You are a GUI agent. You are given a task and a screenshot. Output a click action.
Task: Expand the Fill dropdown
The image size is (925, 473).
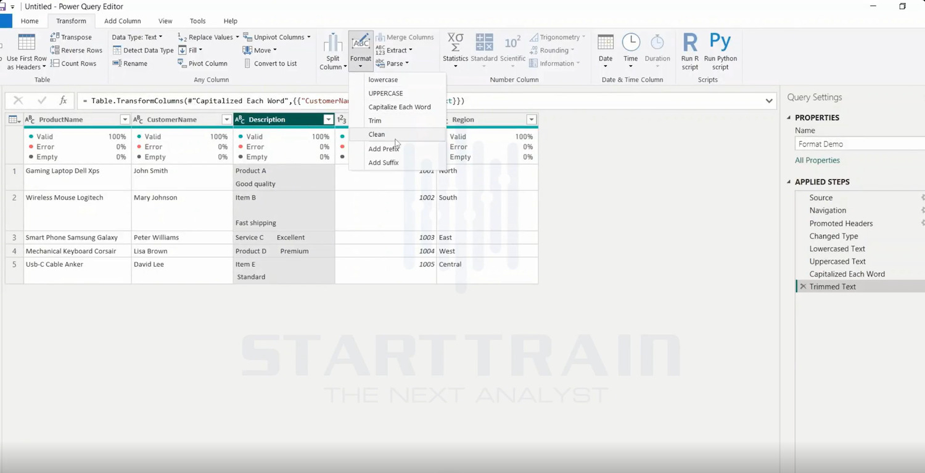(190, 51)
